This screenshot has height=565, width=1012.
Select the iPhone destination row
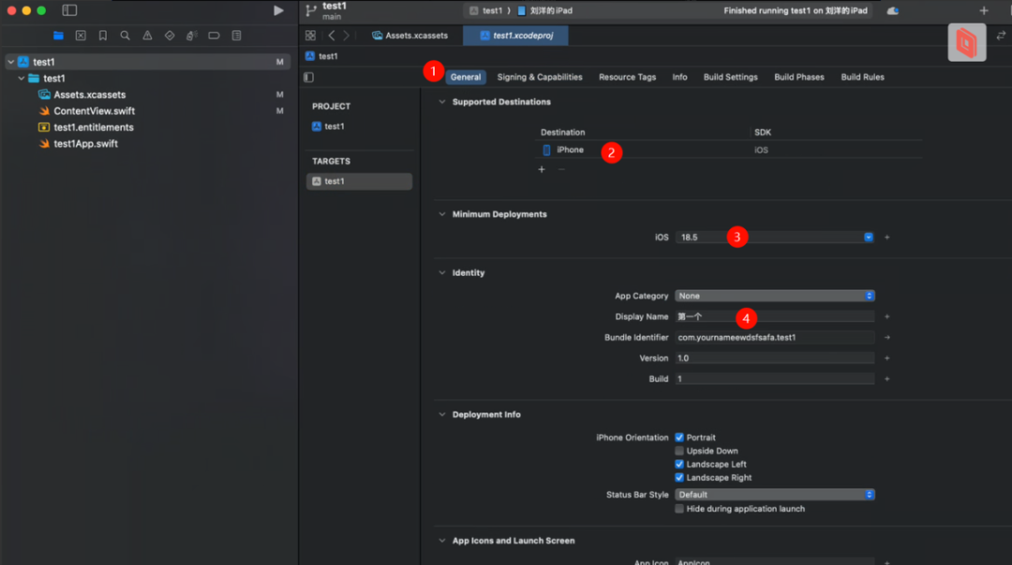pyautogui.click(x=729, y=150)
